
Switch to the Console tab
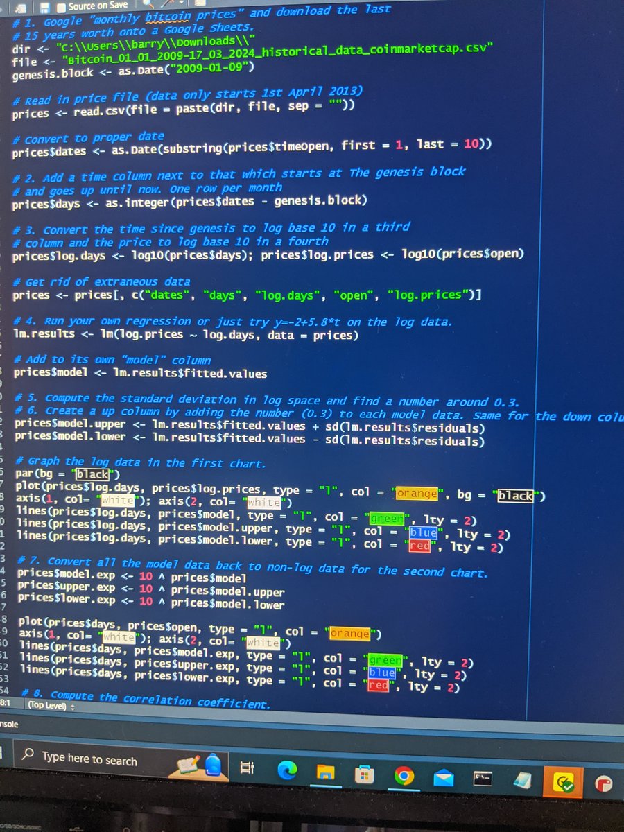tap(10, 723)
